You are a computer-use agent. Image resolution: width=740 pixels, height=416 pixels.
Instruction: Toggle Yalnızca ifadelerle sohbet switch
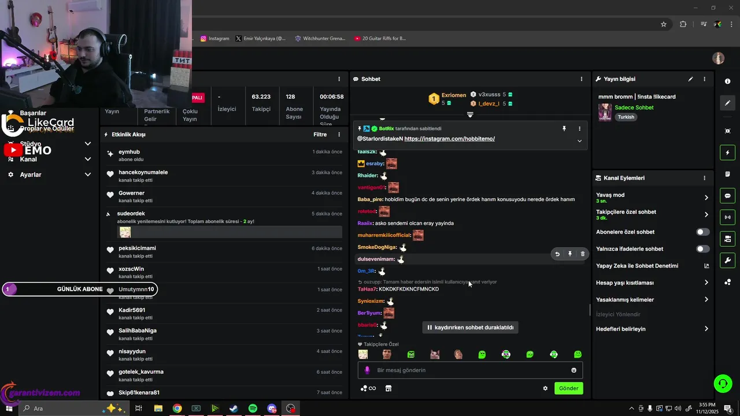[702, 249]
